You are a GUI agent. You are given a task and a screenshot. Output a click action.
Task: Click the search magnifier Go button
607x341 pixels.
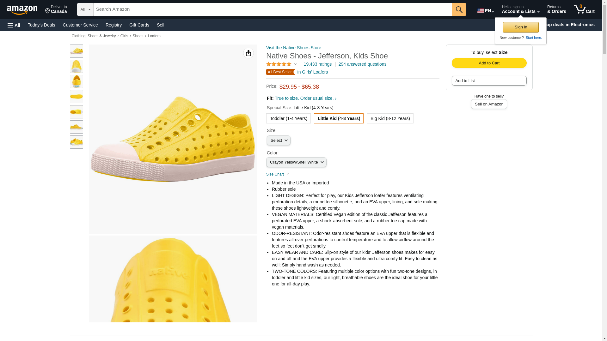coord(459,9)
